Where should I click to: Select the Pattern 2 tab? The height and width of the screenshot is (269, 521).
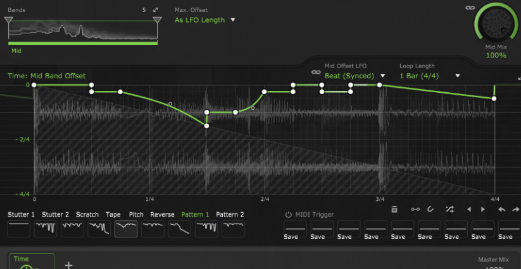pyautogui.click(x=230, y=214)
